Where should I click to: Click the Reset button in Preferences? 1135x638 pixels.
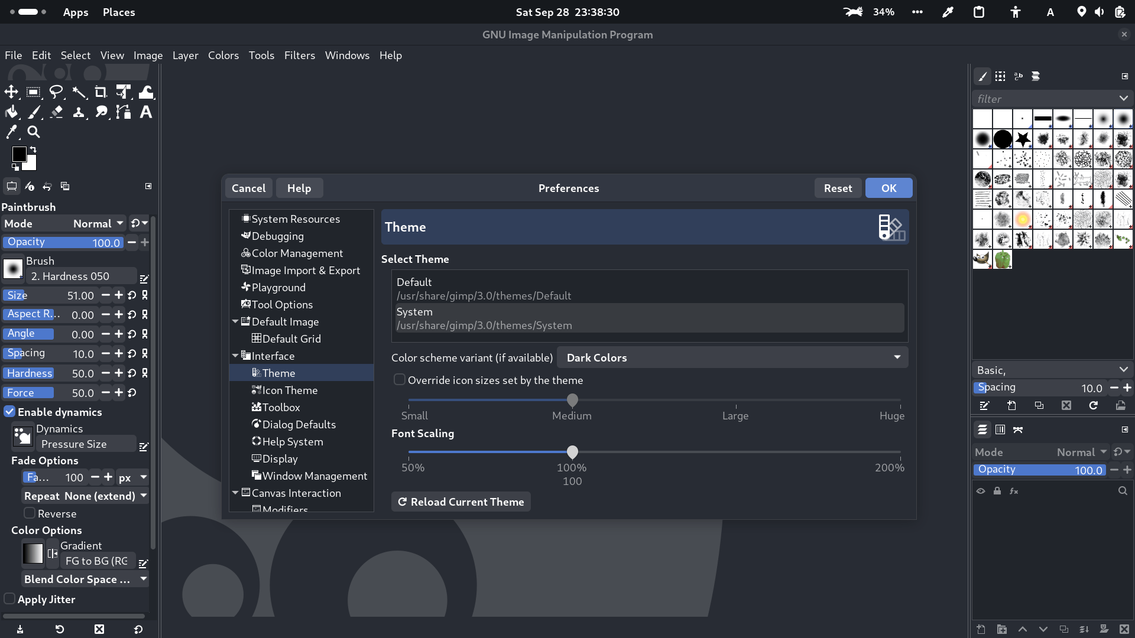tap(838, 188)
